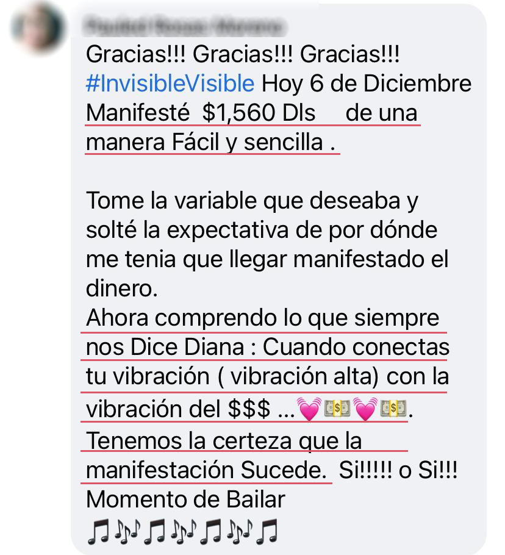
Task: Click the second dollar banknote emoji
Action: click(x=393, y=408)
